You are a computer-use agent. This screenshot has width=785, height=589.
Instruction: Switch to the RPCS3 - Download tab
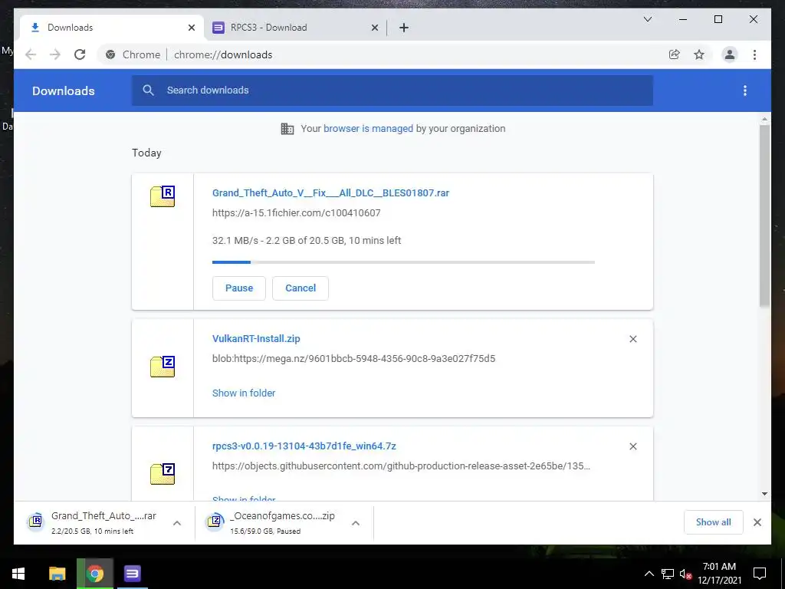pyautogui.click(x=295, y=28)
